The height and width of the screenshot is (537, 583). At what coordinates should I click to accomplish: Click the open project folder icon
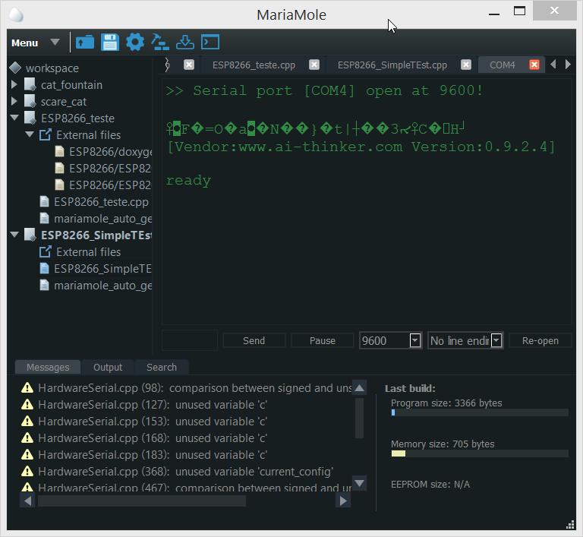(85, 43)
